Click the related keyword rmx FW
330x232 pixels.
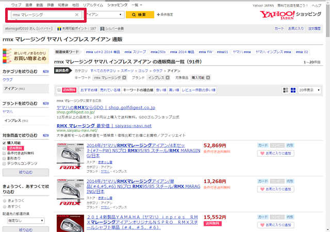(206, 52)
